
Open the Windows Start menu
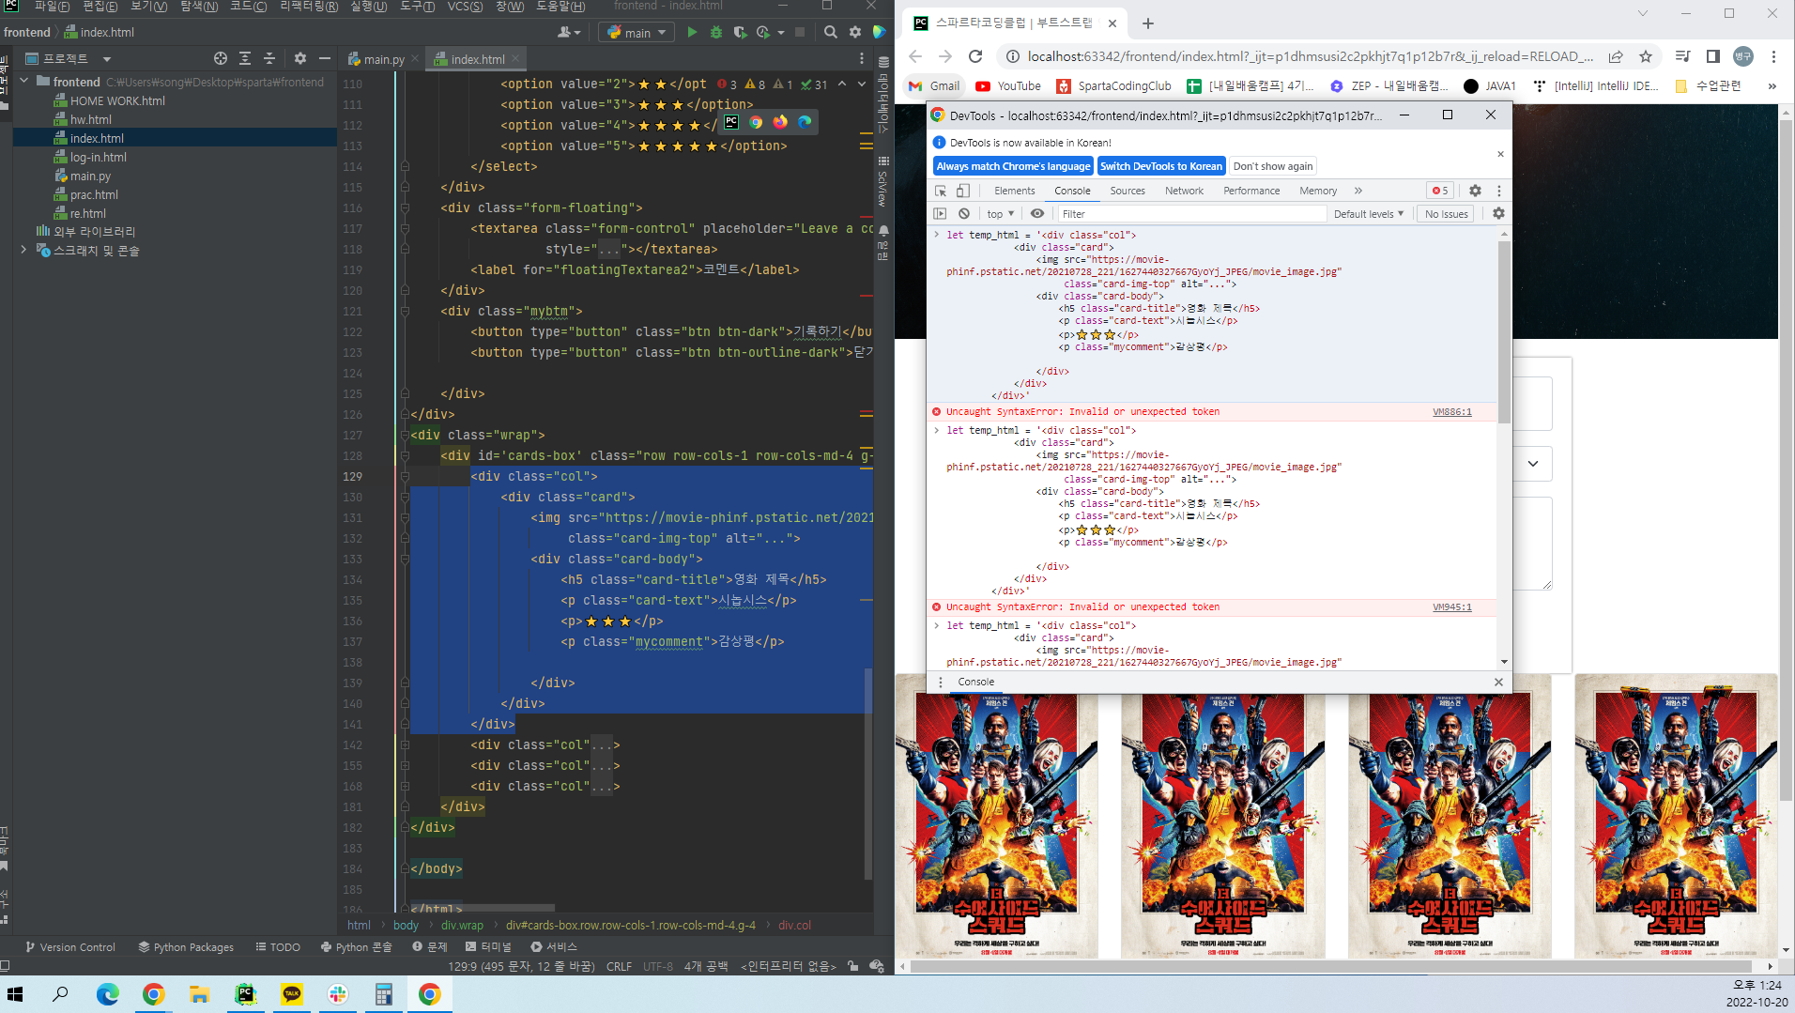pos(15,994)
